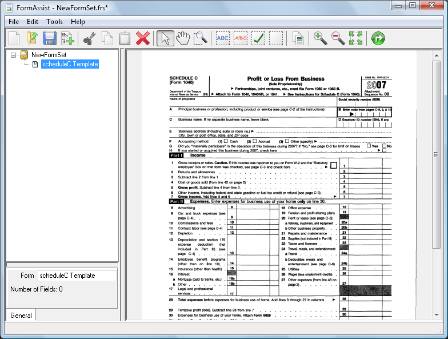The height and width of the screenshot is (339, 448).
Task: Open the File menu
Action: coord(14,22)
